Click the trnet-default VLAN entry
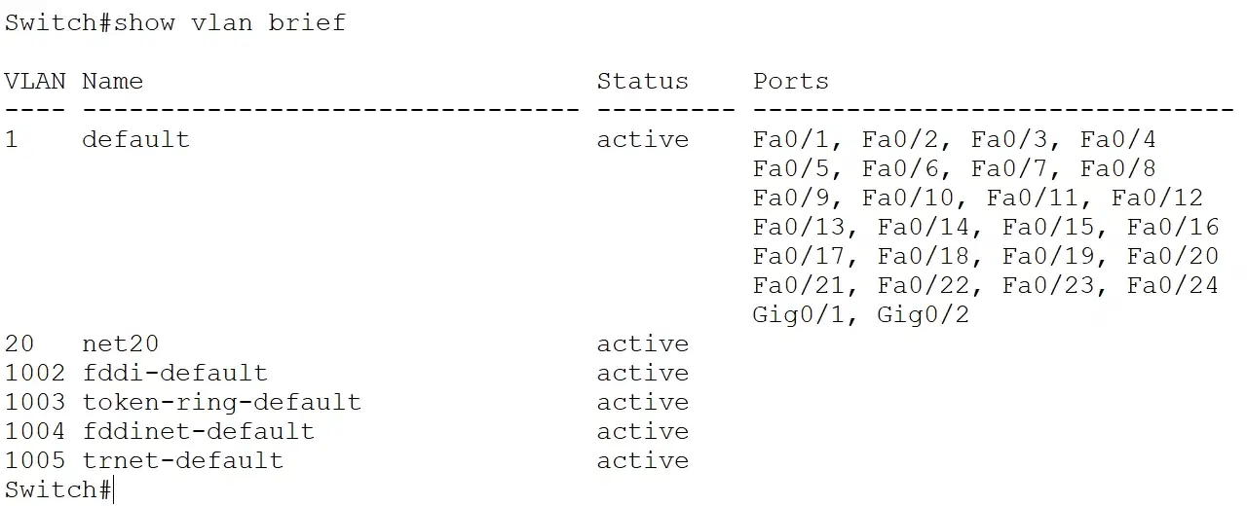The width and height of the screenshot is (1247, 506). pos(182,460)
